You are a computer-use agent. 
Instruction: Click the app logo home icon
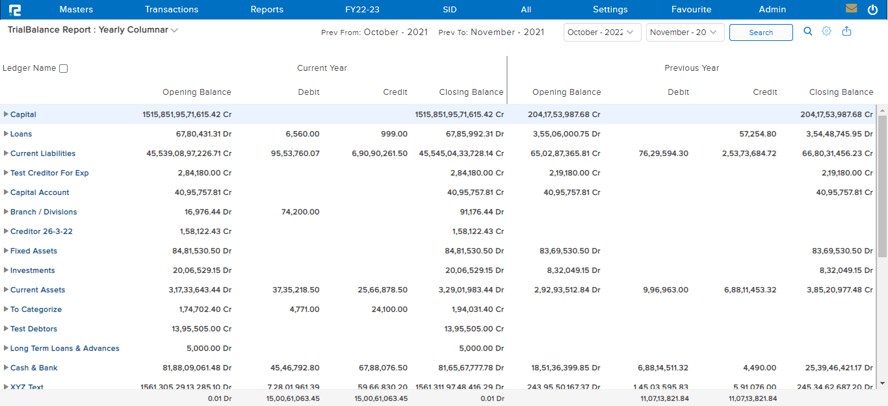(x=14, y=10)
